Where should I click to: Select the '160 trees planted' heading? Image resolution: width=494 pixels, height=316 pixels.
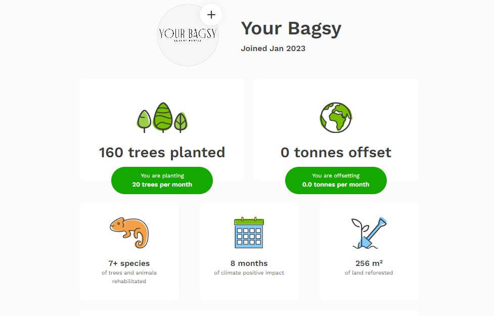[162, 152]
